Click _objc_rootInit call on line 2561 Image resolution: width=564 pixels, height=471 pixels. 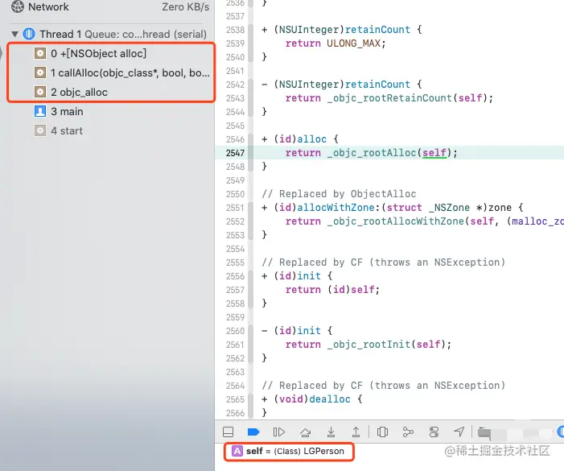pos(368,345)
